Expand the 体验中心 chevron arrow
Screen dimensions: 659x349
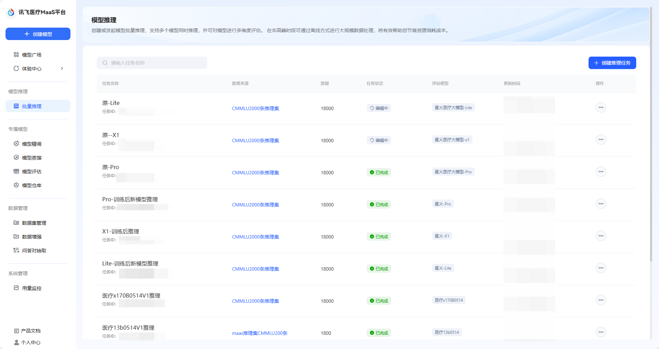tap(62, 68)
